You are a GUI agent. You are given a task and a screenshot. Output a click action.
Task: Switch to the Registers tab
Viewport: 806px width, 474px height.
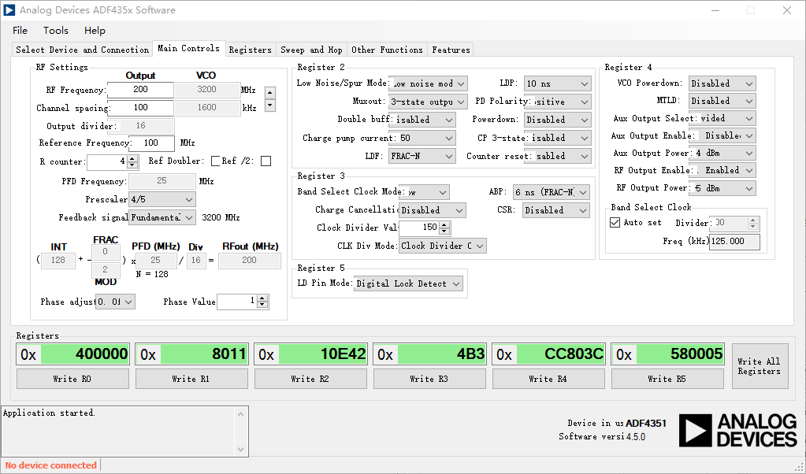click(x=251, y=50)
